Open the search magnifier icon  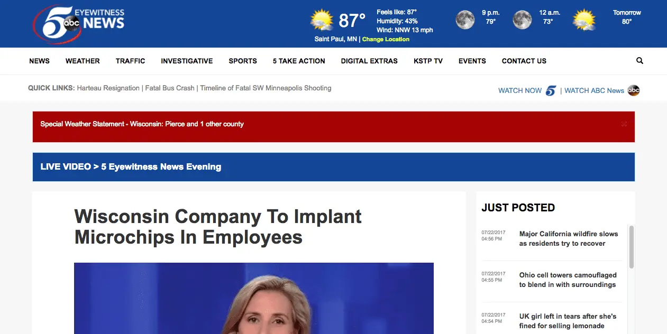click(639, 61)
